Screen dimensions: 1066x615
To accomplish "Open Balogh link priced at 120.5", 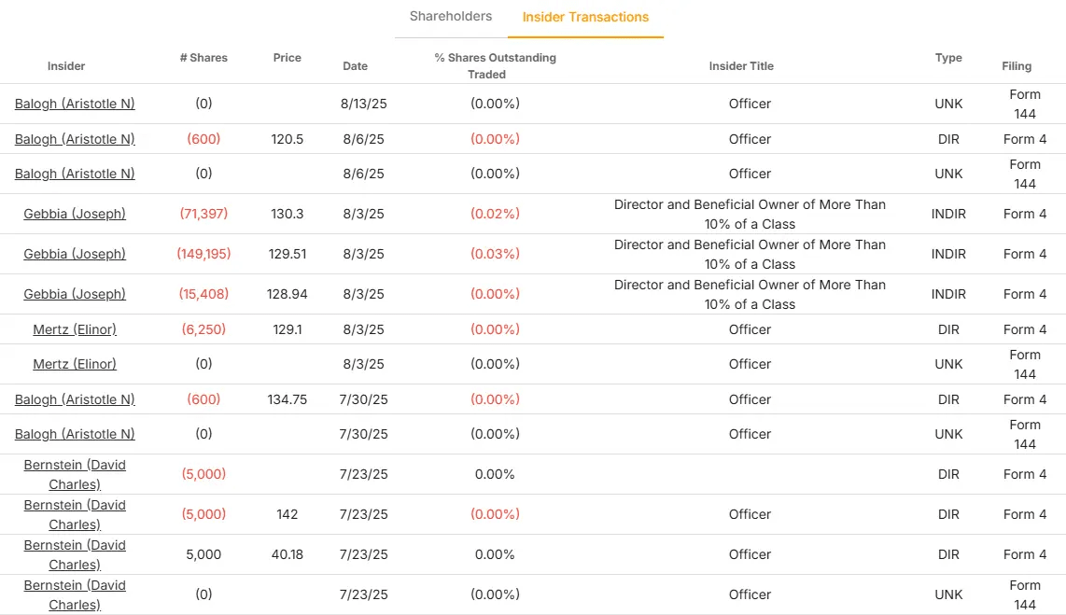I will click(75, 139).
